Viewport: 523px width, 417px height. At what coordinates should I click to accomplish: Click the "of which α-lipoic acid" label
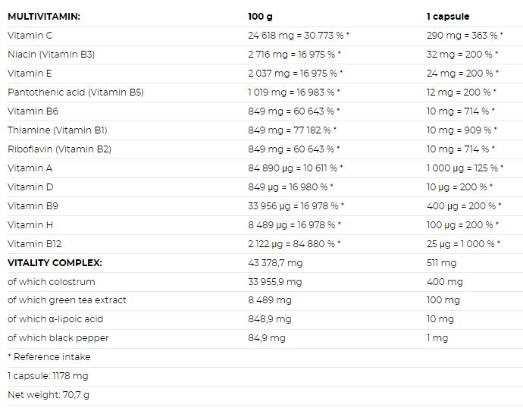55,318
